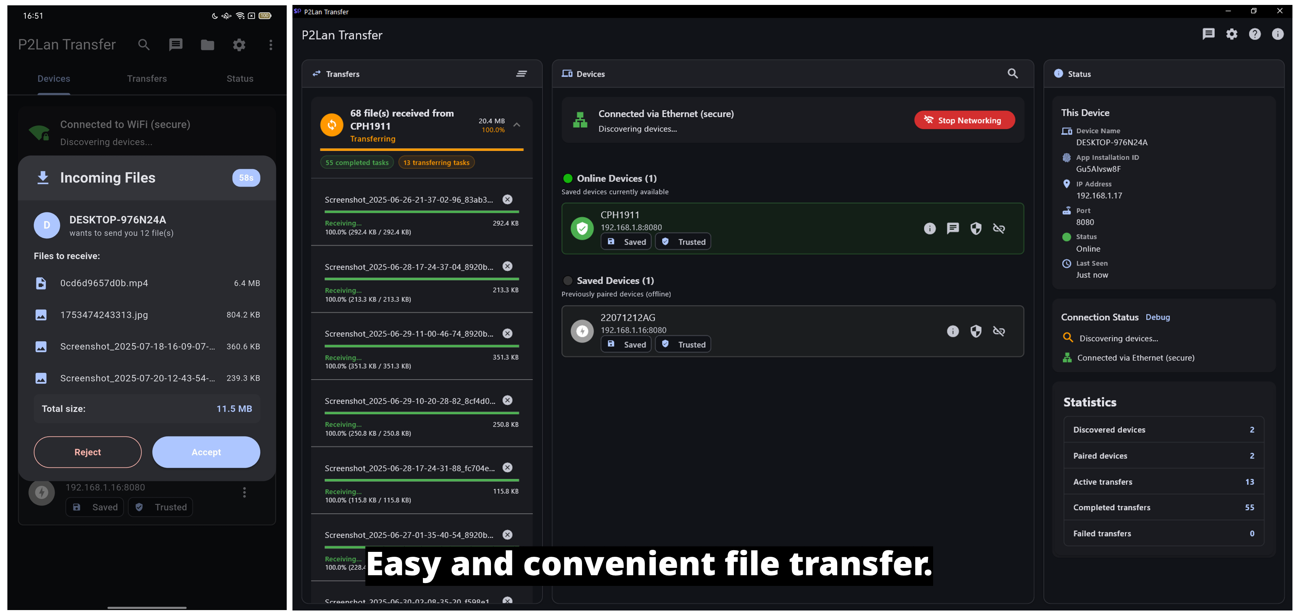Open trust shield settings for CPH1911
The height and width of the screenshot is (615, 1299).
click(976, 228)
